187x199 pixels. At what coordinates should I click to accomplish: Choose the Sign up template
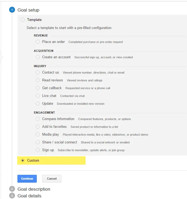38,150
